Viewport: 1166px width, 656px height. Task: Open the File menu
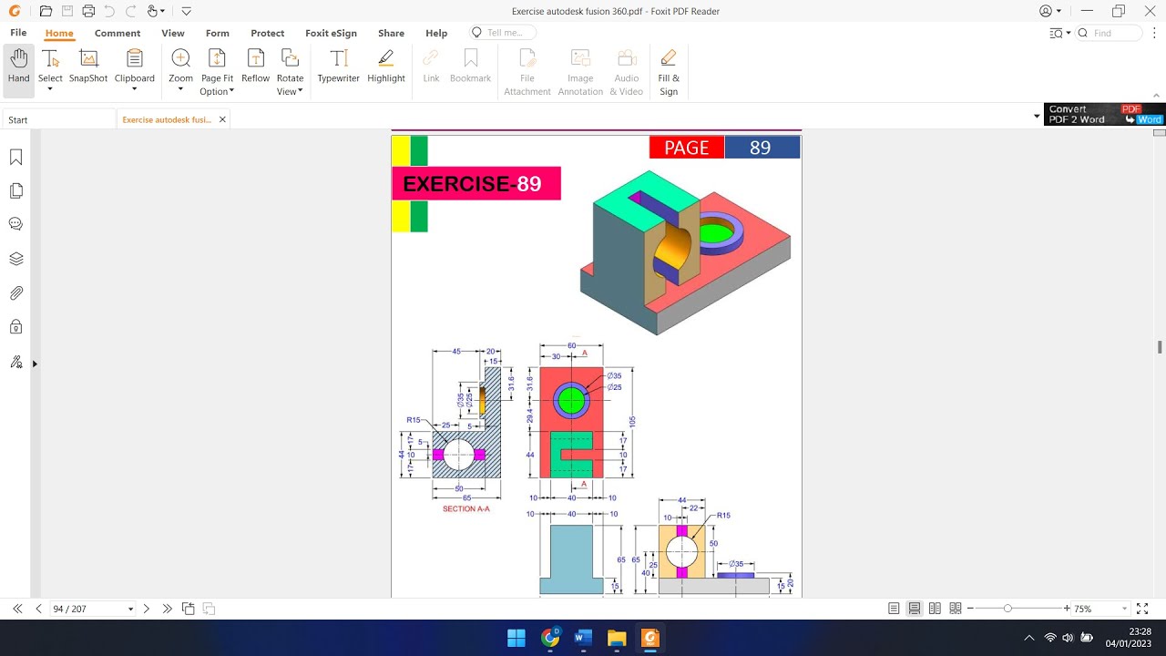click(18, 33)
